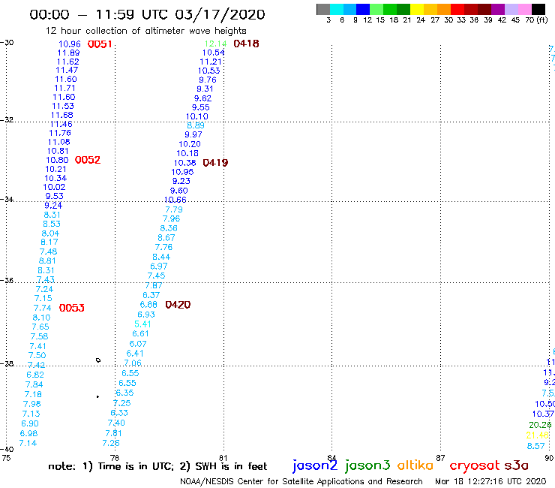Click latitude axis label -36
The height and width of the screenshot is (488, 555).
tap(7, 280)
